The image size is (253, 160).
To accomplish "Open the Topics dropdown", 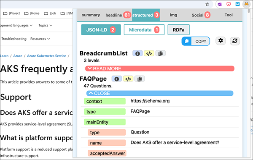I will coord(46,25).
